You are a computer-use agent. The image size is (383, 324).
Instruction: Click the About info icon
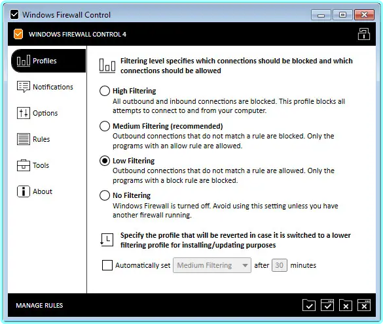click(x=24, y=191)
